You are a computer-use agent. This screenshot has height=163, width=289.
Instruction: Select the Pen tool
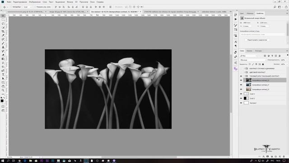coord(3,71)
